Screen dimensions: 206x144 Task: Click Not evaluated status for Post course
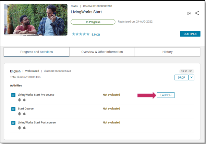111,122
